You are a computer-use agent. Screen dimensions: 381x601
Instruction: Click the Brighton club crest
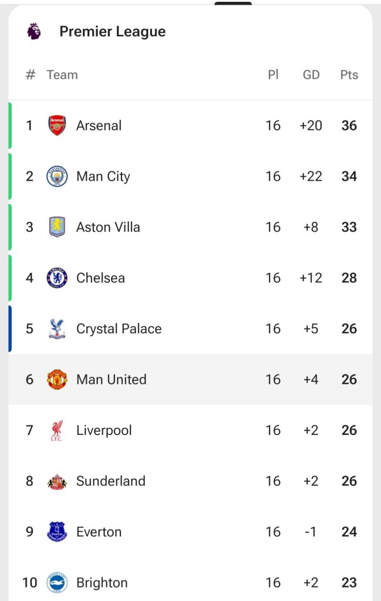[57, 583]
